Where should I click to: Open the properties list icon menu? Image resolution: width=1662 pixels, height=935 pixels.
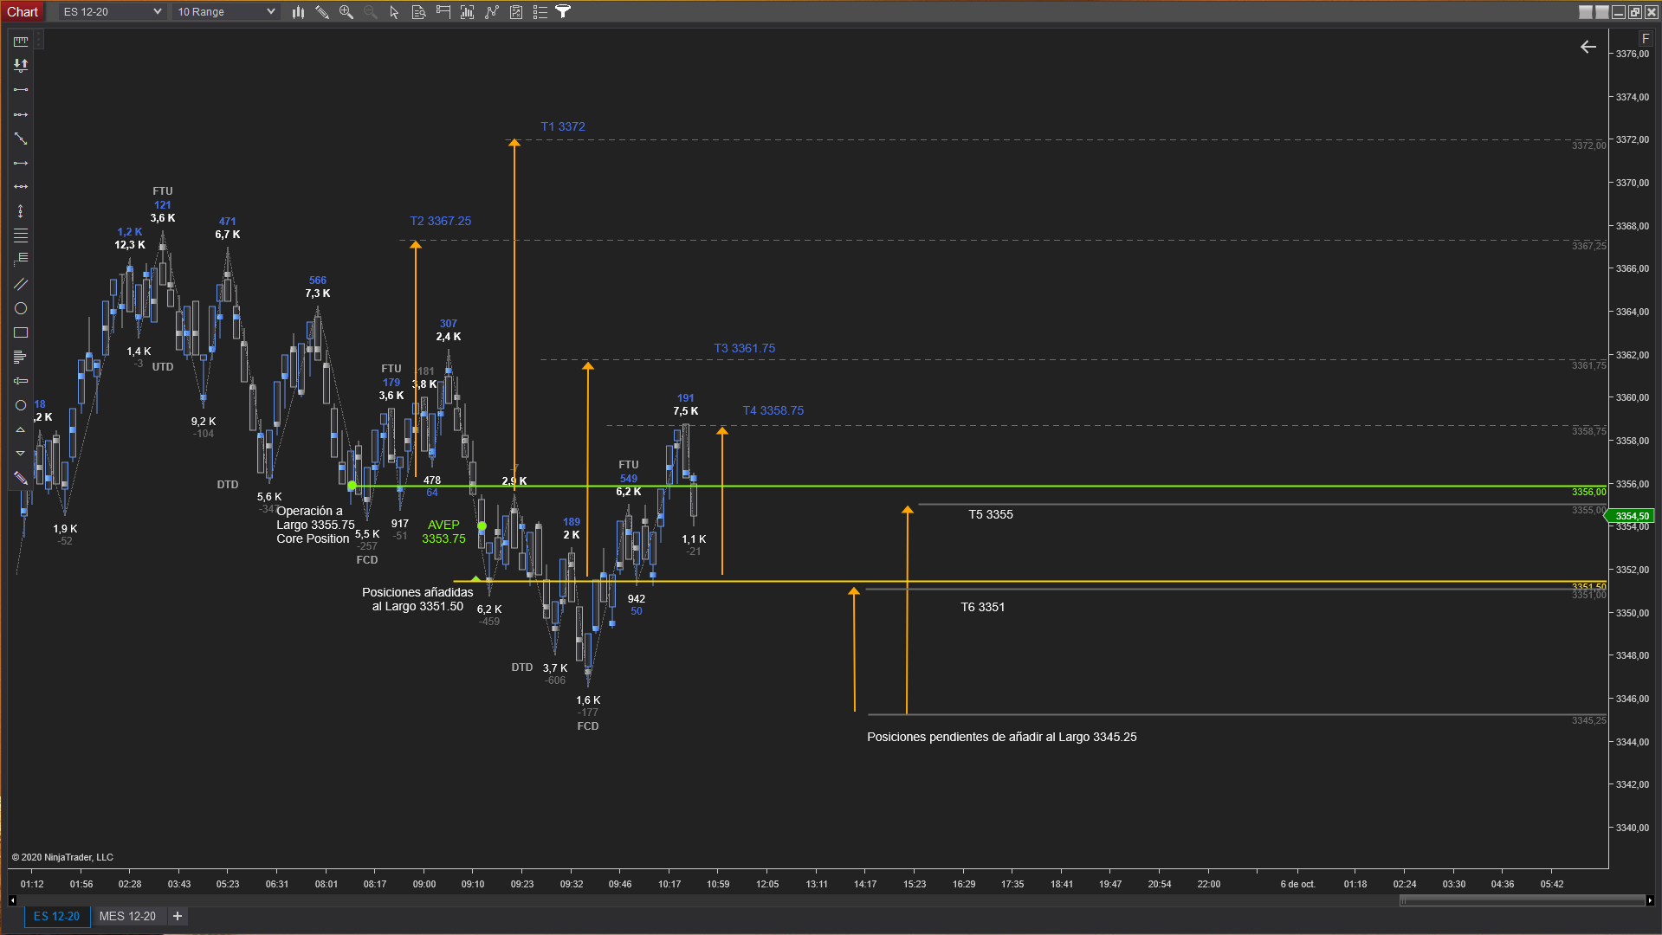point(540,12)
